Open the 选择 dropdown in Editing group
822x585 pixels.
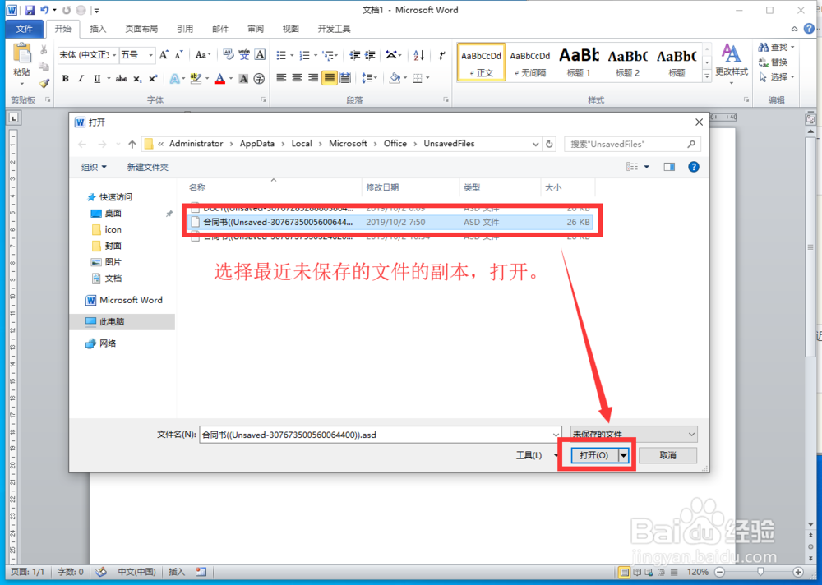(777, 76)
